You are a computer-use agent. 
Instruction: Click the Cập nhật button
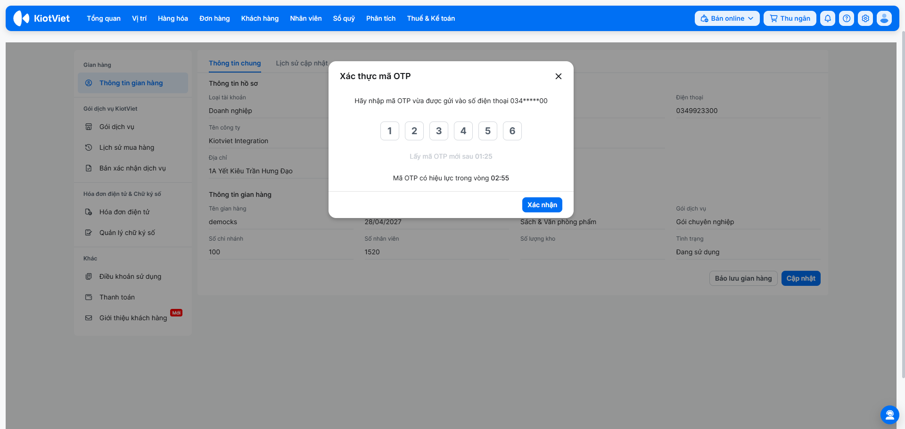pos(801,278)
